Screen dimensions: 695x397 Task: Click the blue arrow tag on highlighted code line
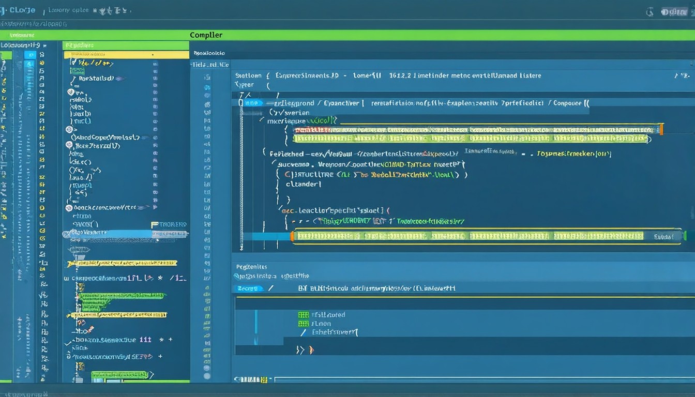click(x=252, y=103)
